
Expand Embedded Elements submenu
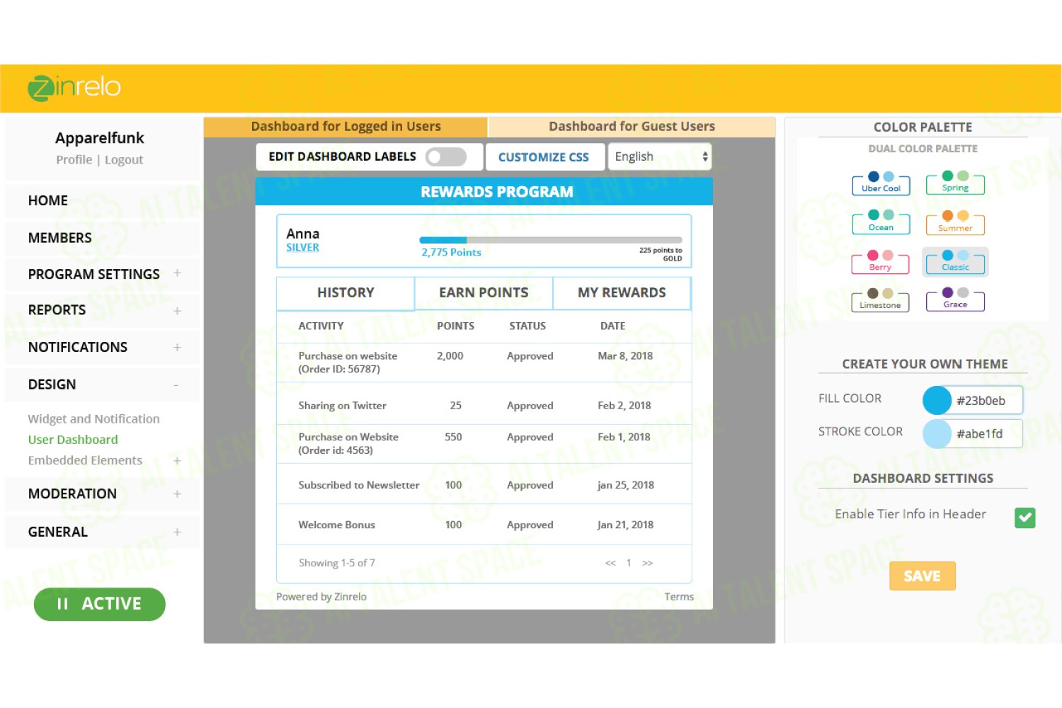pos(177,461)
